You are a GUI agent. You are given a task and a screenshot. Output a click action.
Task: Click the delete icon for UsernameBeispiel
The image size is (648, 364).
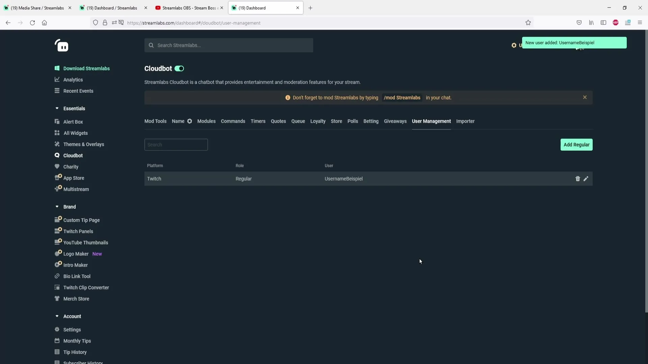click(577, 178)
